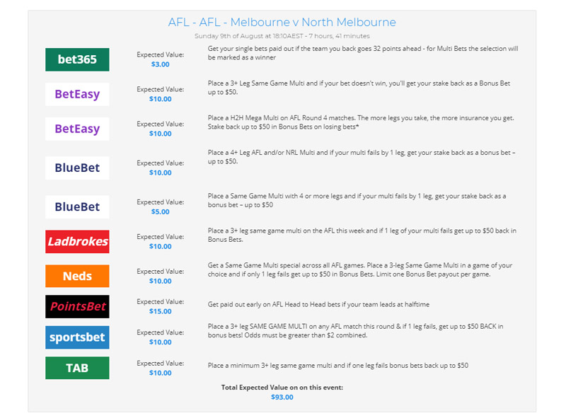Viewport: 566px width, 418px height.
Task: Open the first BetEasy logo
Action: 77,94
